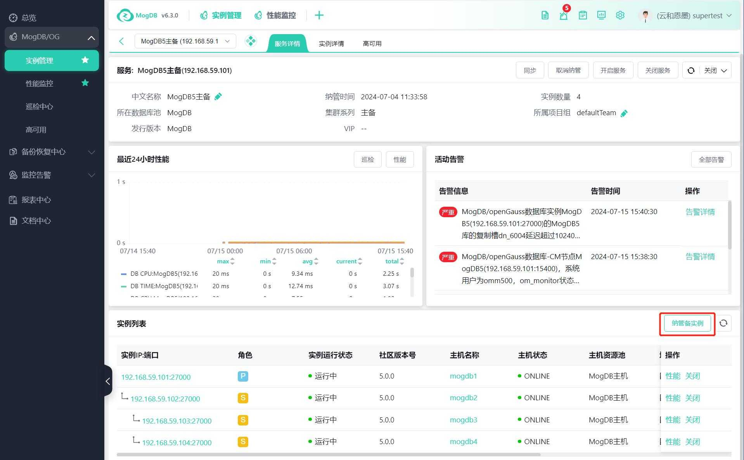Screen dimensions: 744x460
Task: Click the P primary role badge
Action: (243, 376)
